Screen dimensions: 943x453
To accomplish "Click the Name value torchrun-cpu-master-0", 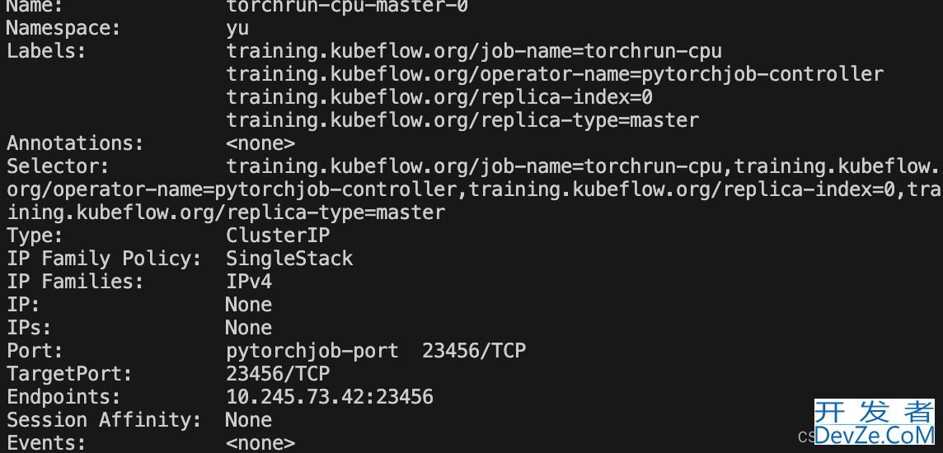I will click(x=347, y=6).
